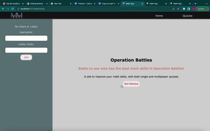This screenshot has height=131, width=210.
Task: Open the browser side panel
Action: 188,9
